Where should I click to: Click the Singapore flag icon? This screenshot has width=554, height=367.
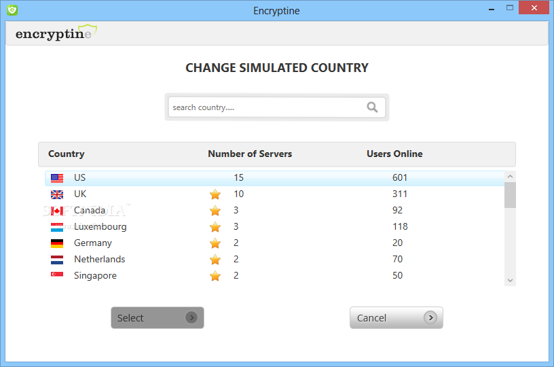(57, 275)
